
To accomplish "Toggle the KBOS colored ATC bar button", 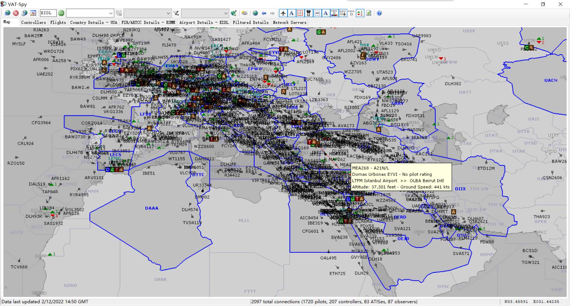I will tap(334, 13).
